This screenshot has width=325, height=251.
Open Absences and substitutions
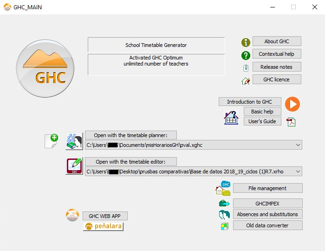click(267, 214)
